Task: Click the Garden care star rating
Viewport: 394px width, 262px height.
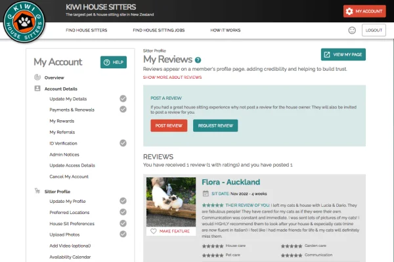Action: coord(292,246)
